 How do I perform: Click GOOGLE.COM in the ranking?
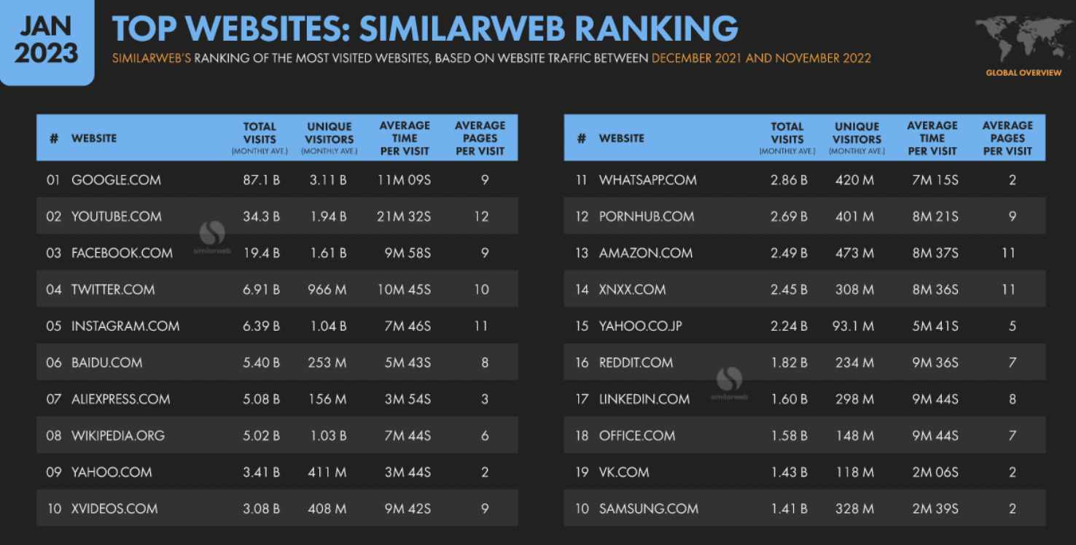(116, 180)
